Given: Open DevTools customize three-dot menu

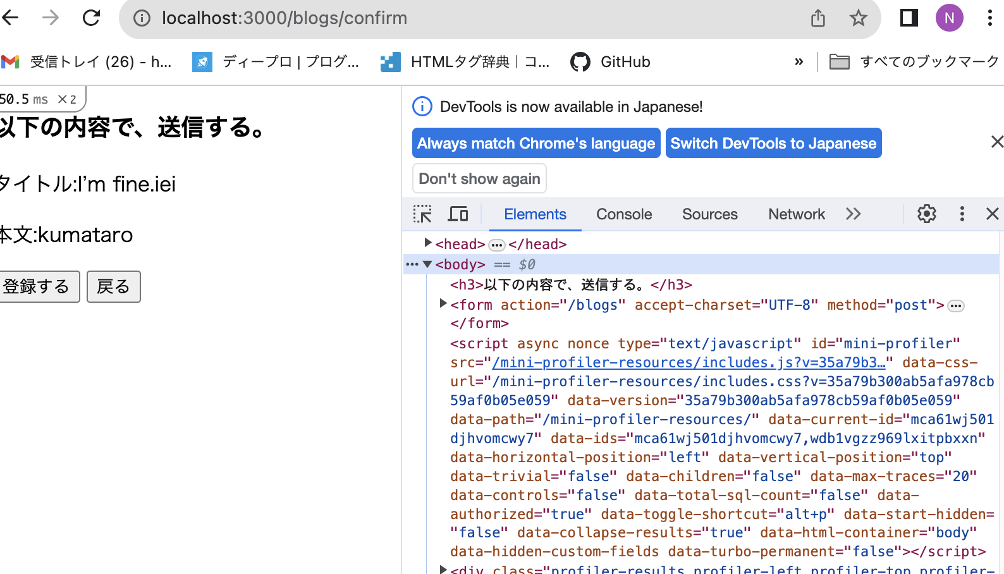Looking at the screenshot, I should [962, 214].
